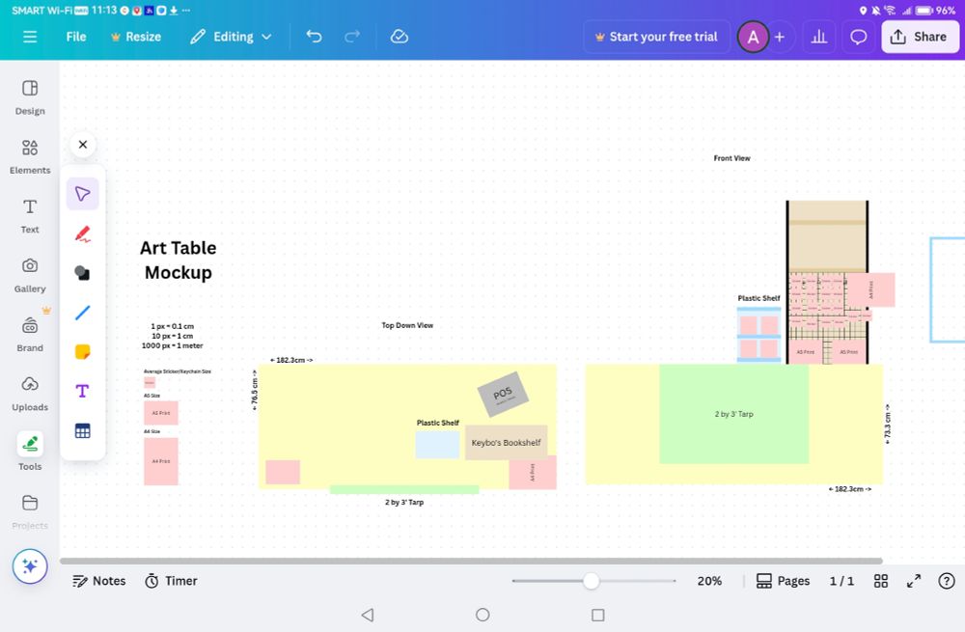Click the 1 / 1 page indicator
The image size is (965, 632).
(x=841, y=581)
